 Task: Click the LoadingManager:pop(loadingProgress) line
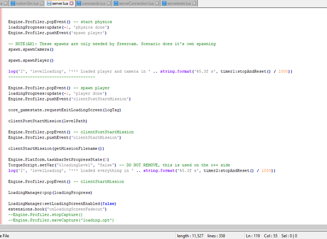(x=50, y=193)
